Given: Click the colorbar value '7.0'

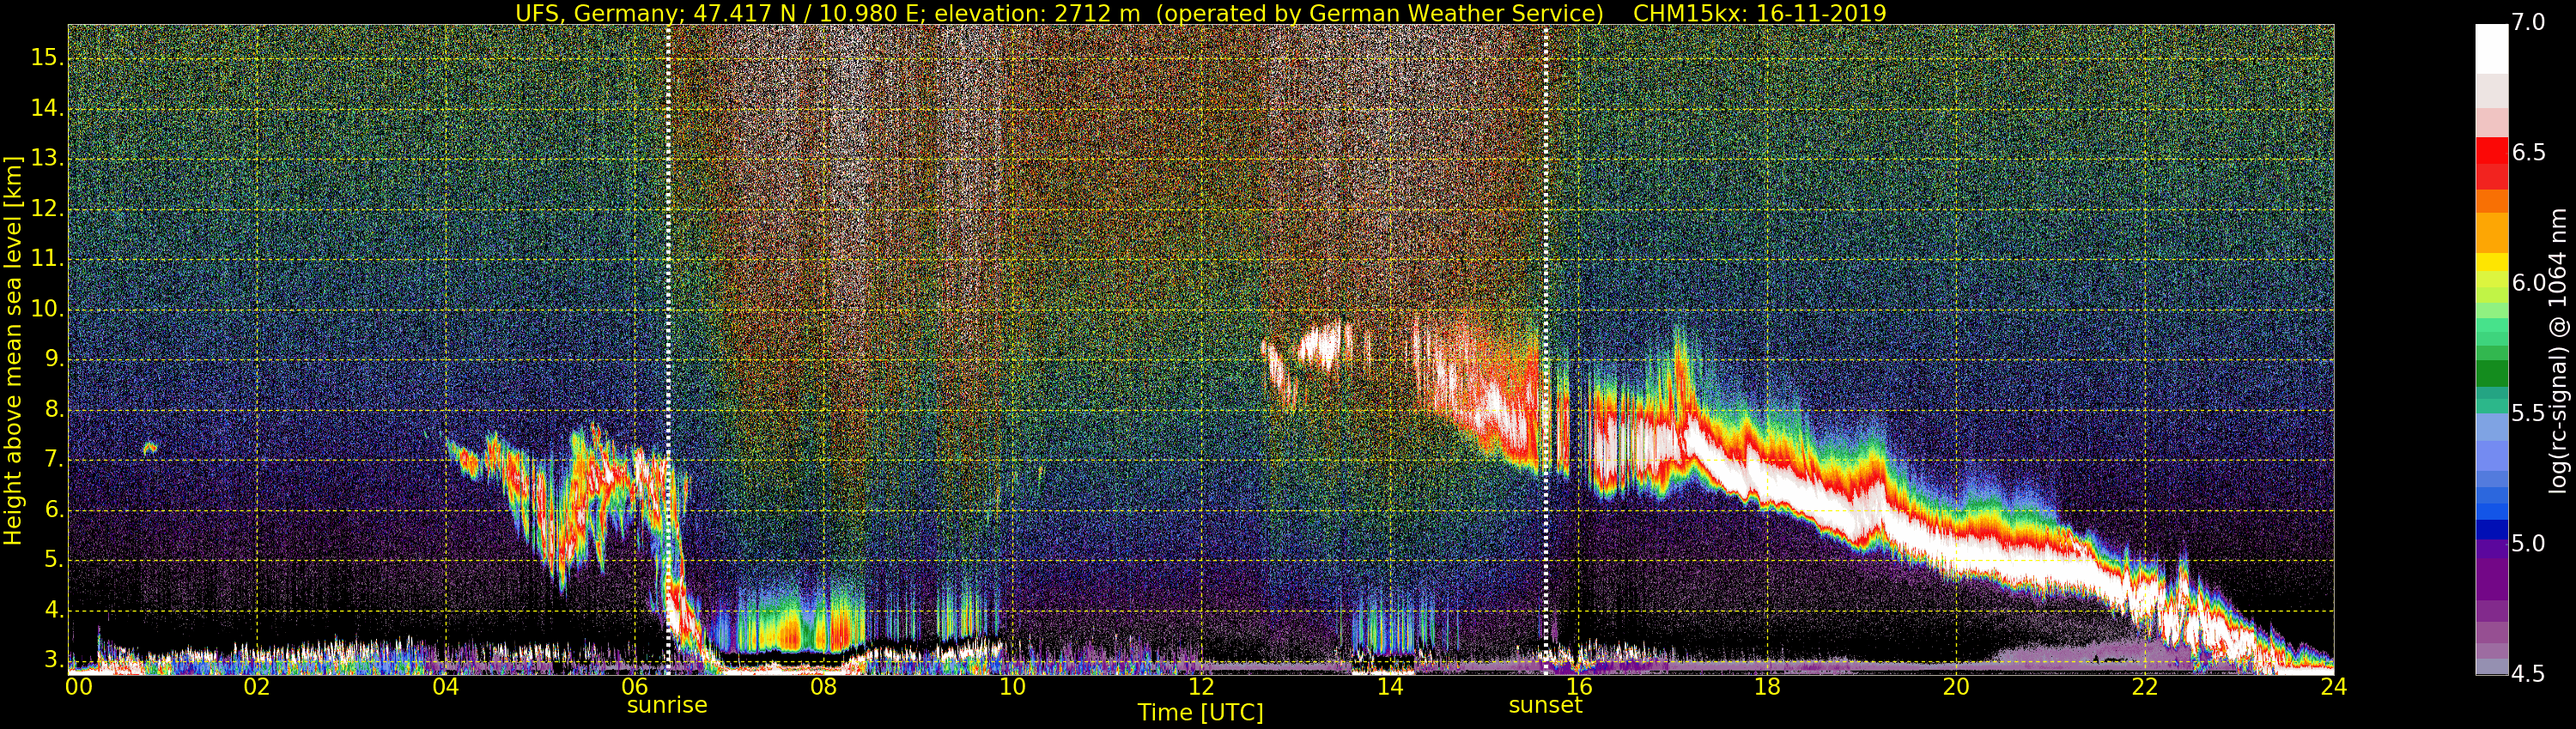Looking at the screenshot, I should coord(2529,23).
